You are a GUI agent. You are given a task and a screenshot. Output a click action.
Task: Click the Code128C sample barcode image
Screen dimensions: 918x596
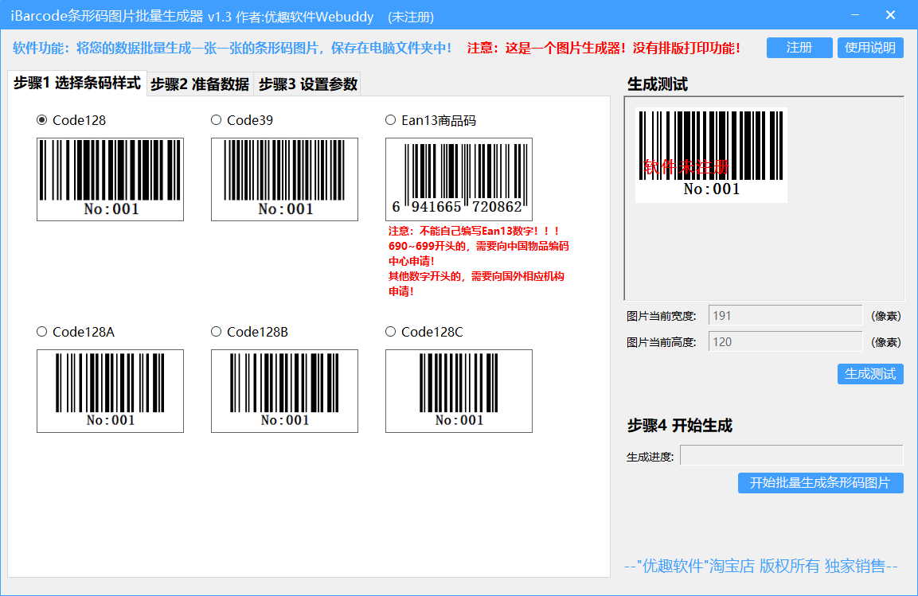click(459, 391)
